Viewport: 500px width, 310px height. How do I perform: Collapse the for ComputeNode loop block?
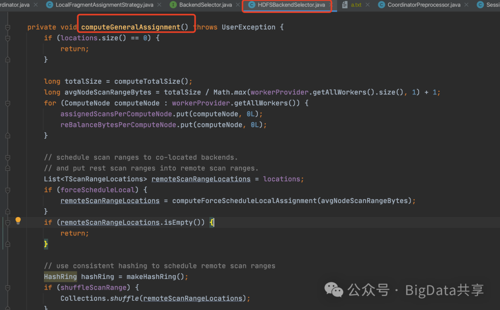point(8,103)
